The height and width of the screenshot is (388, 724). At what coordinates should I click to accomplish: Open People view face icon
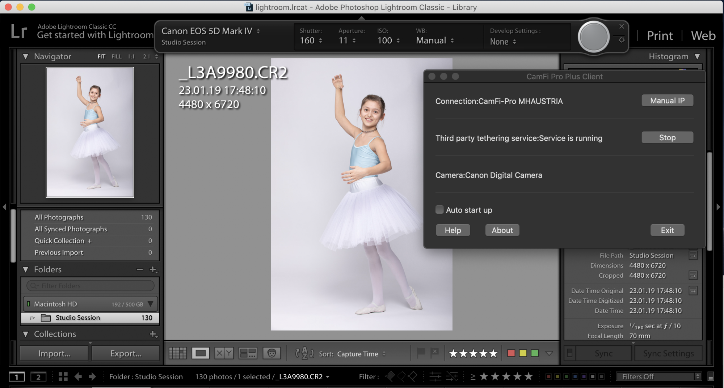(271, 353)
